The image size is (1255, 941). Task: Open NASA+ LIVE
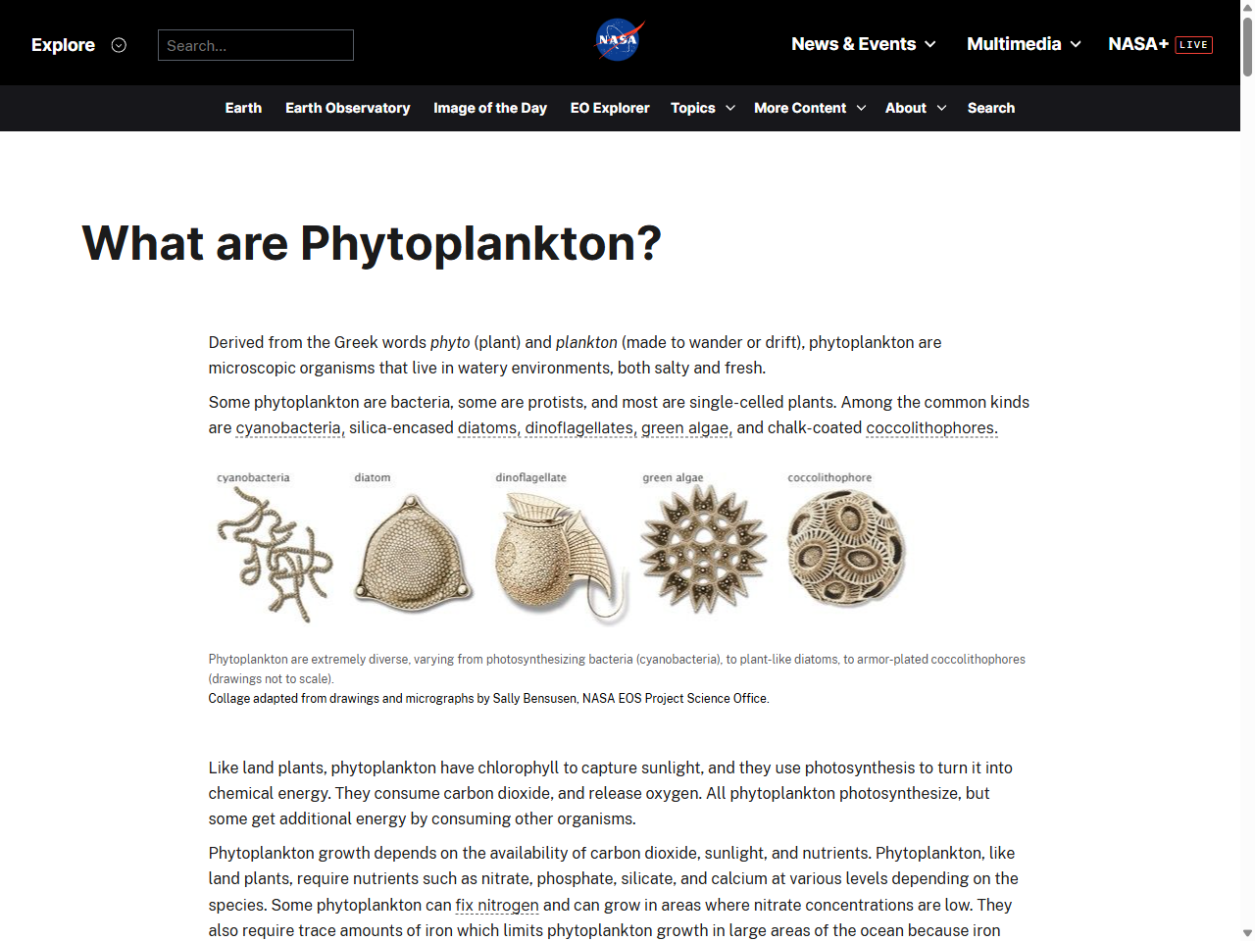(x=1161, y=44)
